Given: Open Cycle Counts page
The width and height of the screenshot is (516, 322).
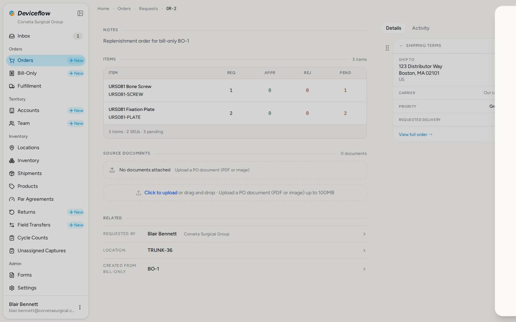Looking at the screenshot, I should coord(46,238).
